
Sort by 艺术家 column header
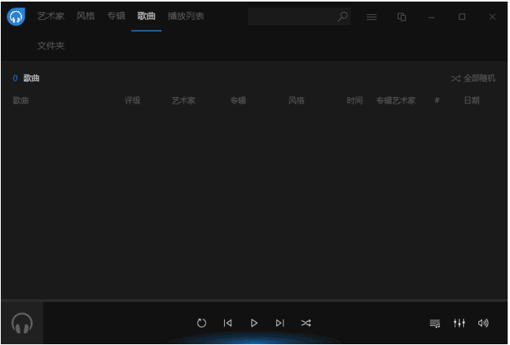184,100
